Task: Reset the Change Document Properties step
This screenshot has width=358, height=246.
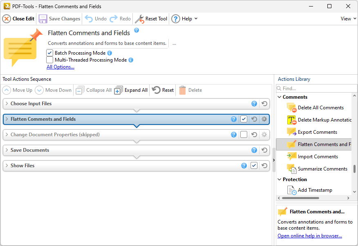Action: tap(254, 135)
